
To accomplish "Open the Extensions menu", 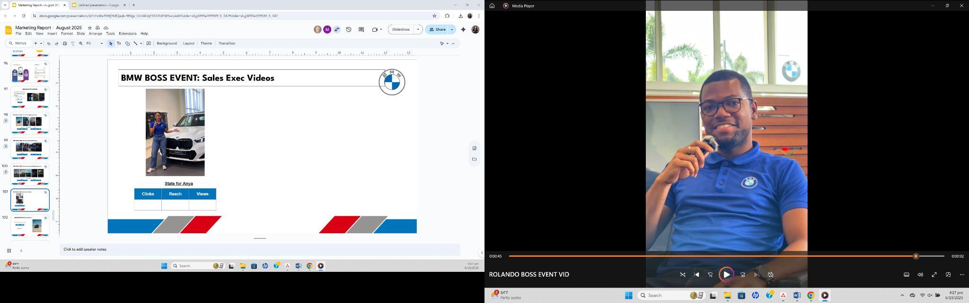I will (127, 34).
